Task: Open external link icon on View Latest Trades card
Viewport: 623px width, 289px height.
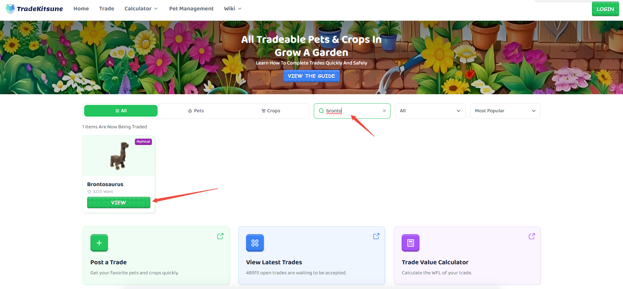Action: coord(376,236)
